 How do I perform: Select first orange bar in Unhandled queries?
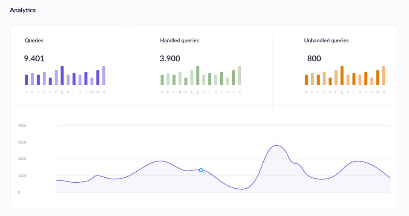point(306,80)
